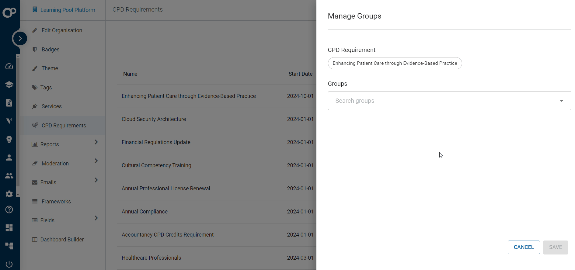575x270 pixels.
Task: Click the tags icon beside Tags
Action: pyautogui.click(x=35, y=88)
